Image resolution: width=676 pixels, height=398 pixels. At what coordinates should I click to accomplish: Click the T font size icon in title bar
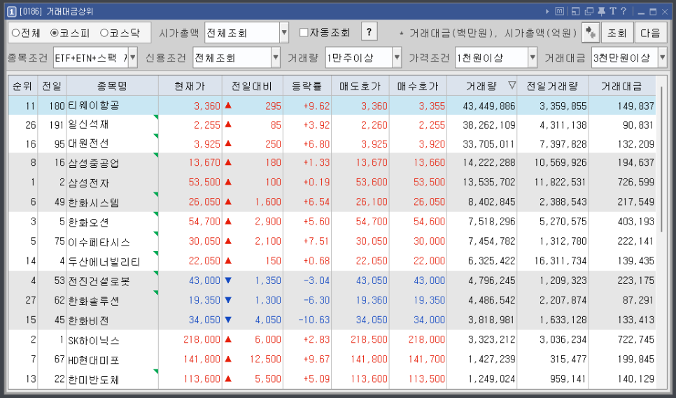[x=612, y=11]
